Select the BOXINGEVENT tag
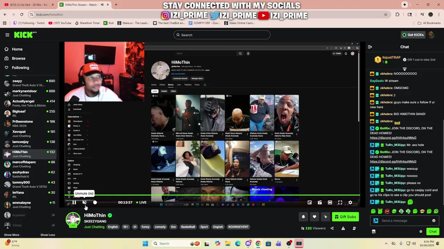This screenshot has width=444, height=249. point(238,227)
